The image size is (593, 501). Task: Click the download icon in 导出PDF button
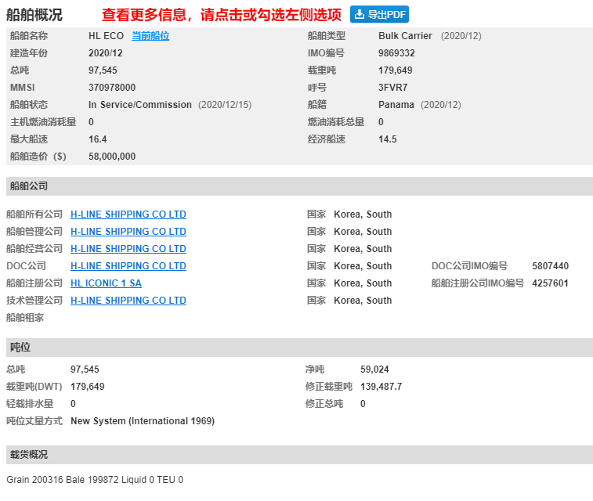click(x=360, y=14)
